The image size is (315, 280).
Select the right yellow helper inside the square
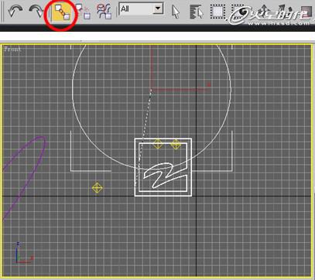[x=176, y=145]
